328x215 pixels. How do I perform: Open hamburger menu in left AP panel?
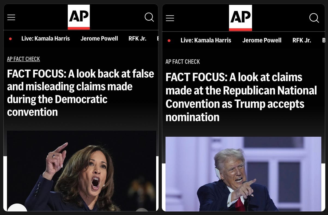(11, 18)
